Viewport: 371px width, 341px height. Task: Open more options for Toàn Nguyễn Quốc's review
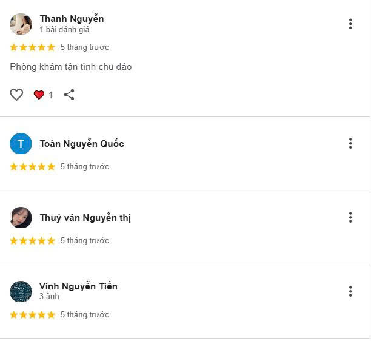[x=350, y=143]
